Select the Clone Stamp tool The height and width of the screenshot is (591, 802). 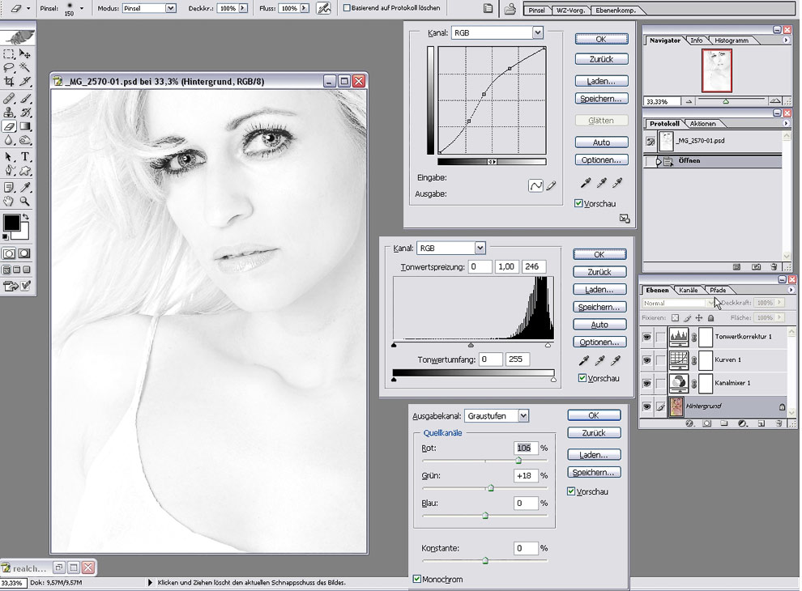(x=9, y=113)
